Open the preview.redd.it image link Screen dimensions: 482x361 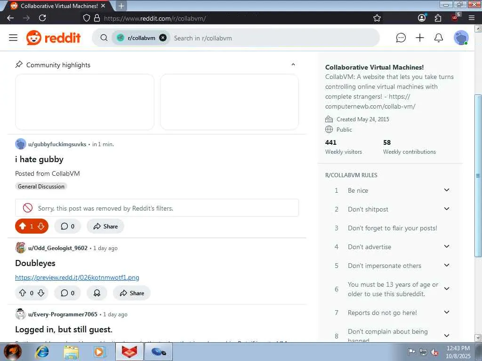(77, 277)
